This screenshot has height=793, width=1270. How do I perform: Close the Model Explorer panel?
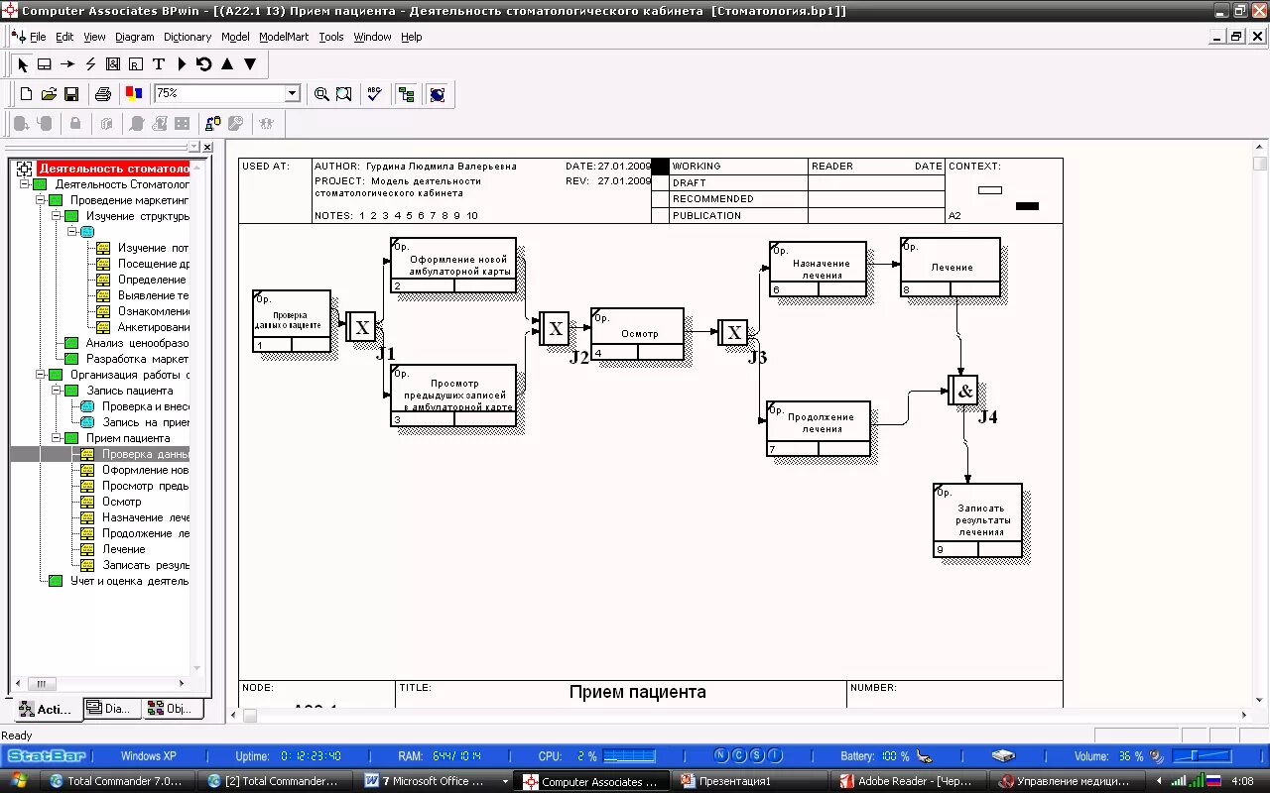click(x=206, y=147)
